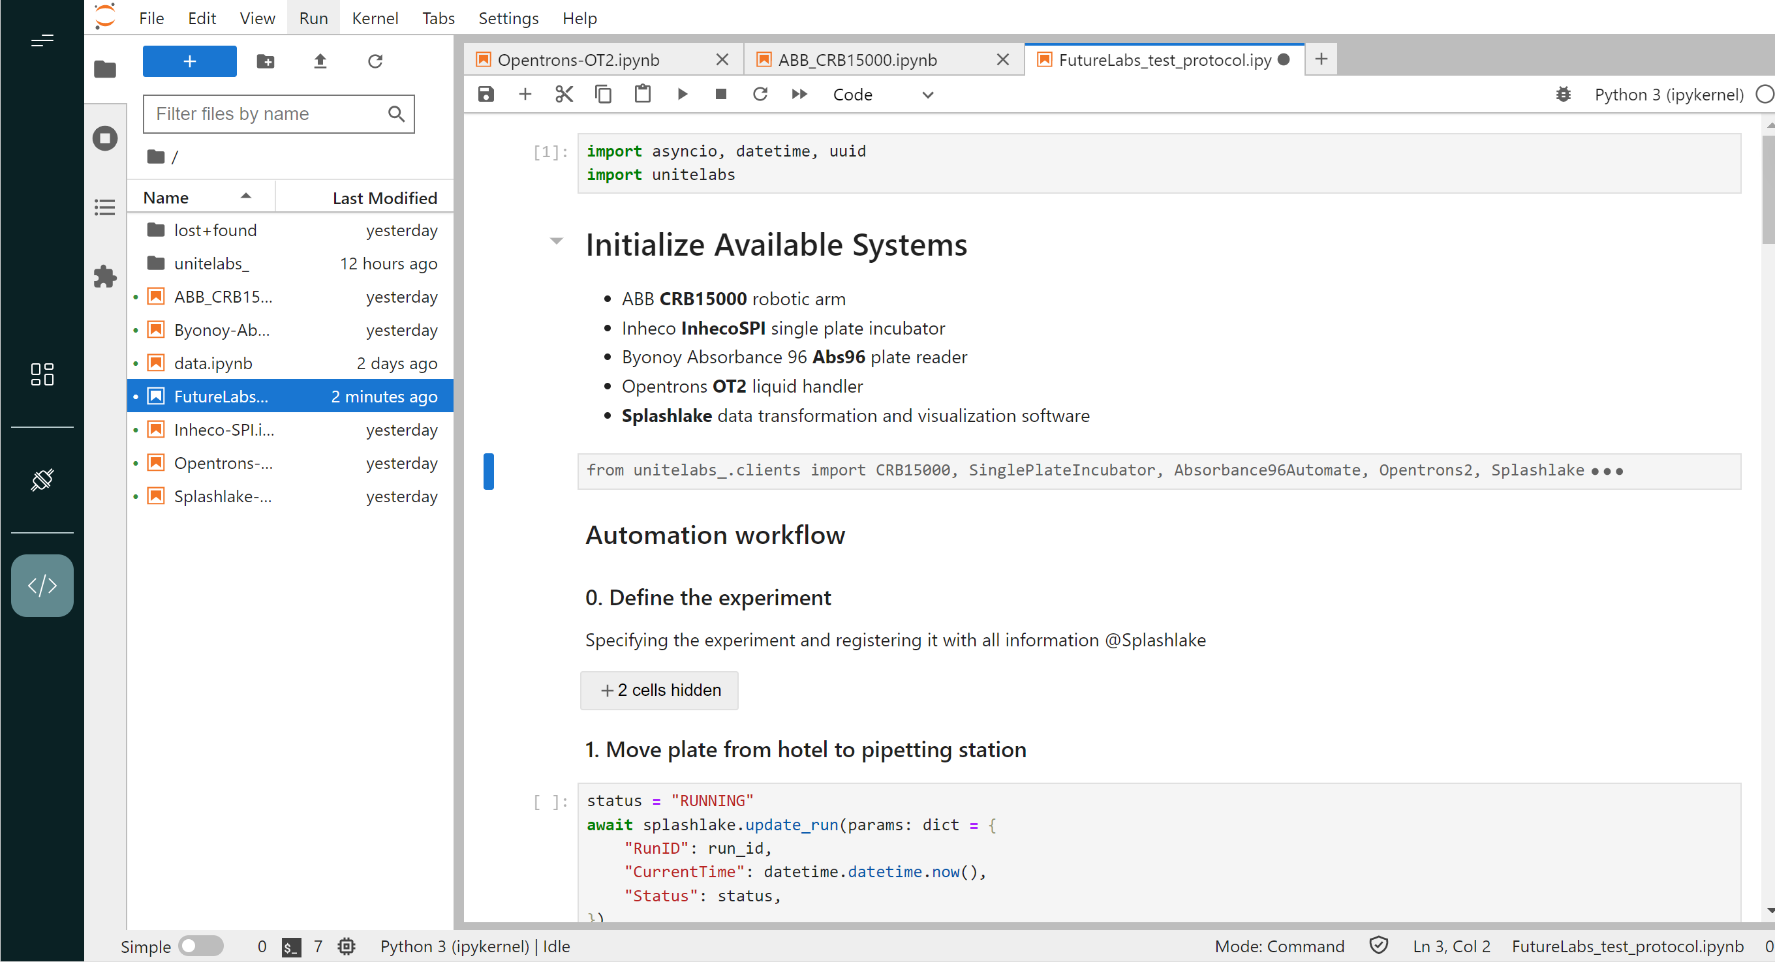Click the import asyncio code cell
1775x962 pixels.
[x=1159, y=163]
